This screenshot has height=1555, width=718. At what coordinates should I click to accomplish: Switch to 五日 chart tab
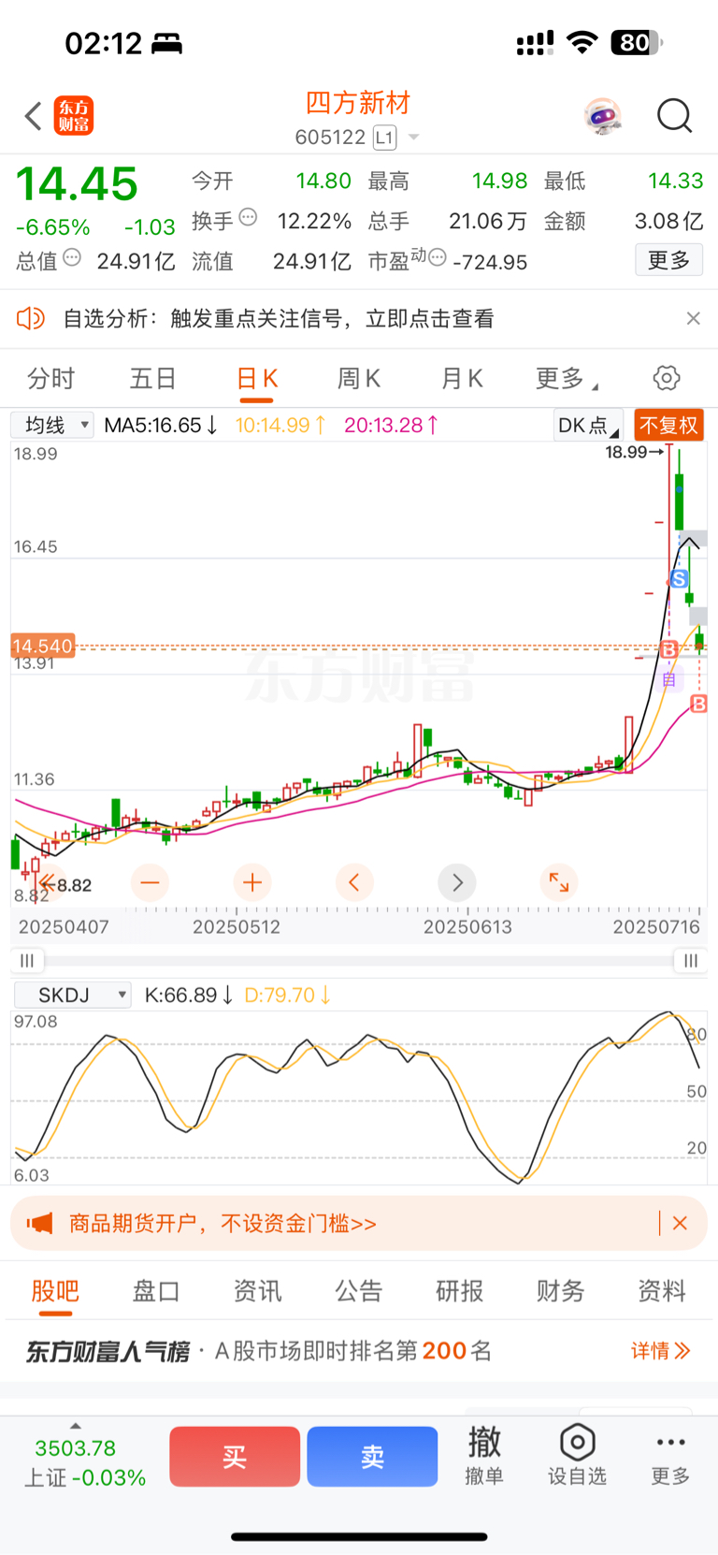[153, 378]
